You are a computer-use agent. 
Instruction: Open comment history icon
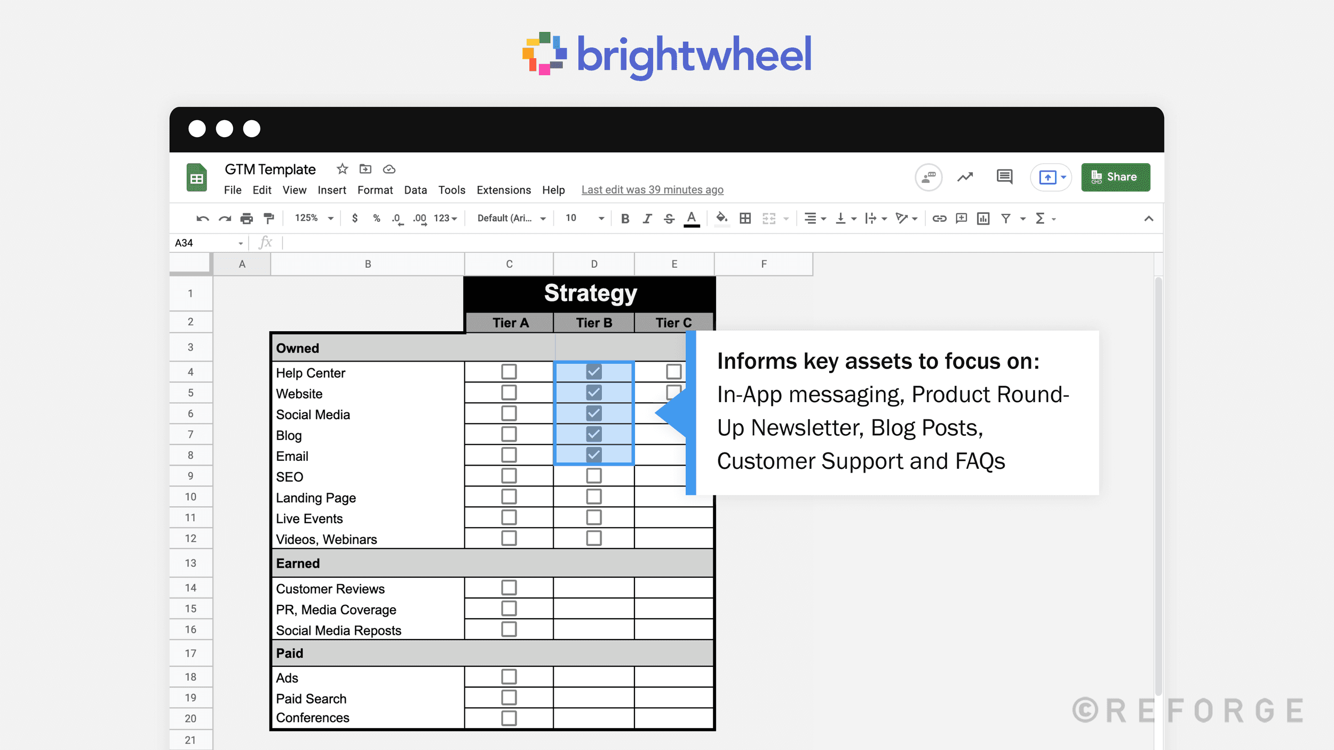tap(1004, 177)
